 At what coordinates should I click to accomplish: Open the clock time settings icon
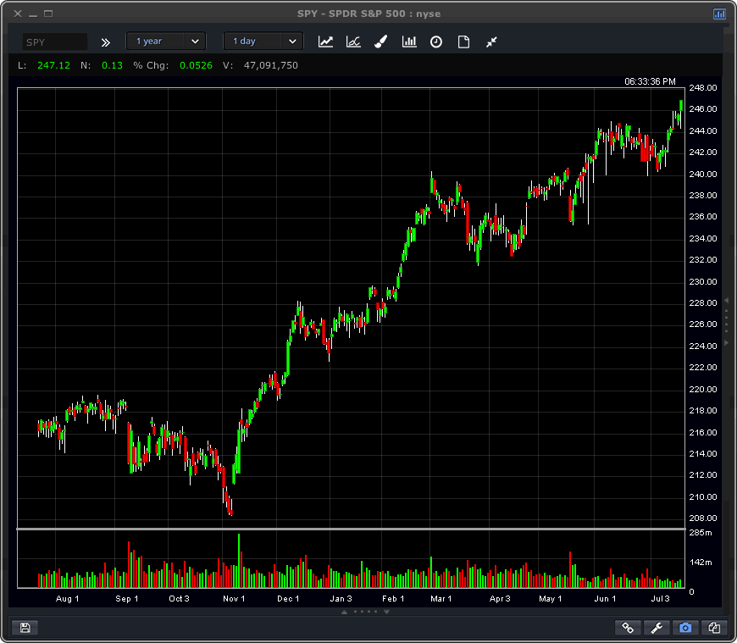436,42
